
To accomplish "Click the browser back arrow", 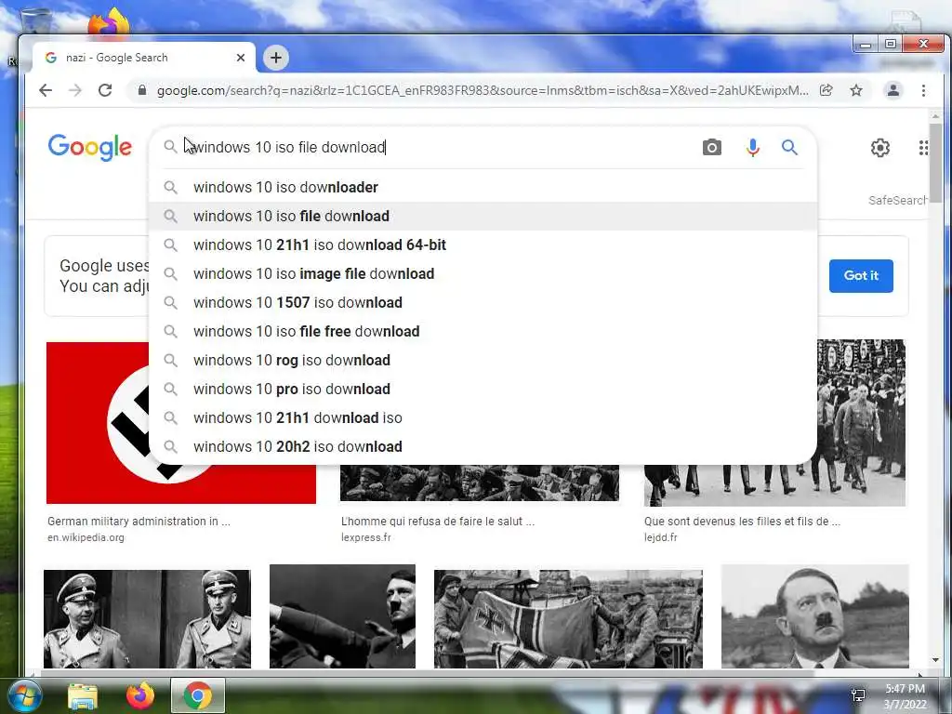I will [46, 90].
